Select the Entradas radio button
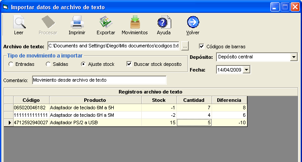The width and height of the screenshot is (302, 162). click(x=11, y=64)
